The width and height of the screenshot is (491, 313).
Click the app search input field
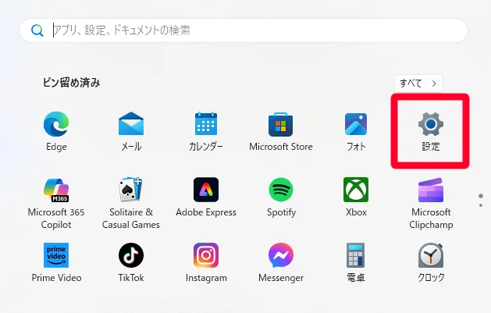tap(250, 30)
